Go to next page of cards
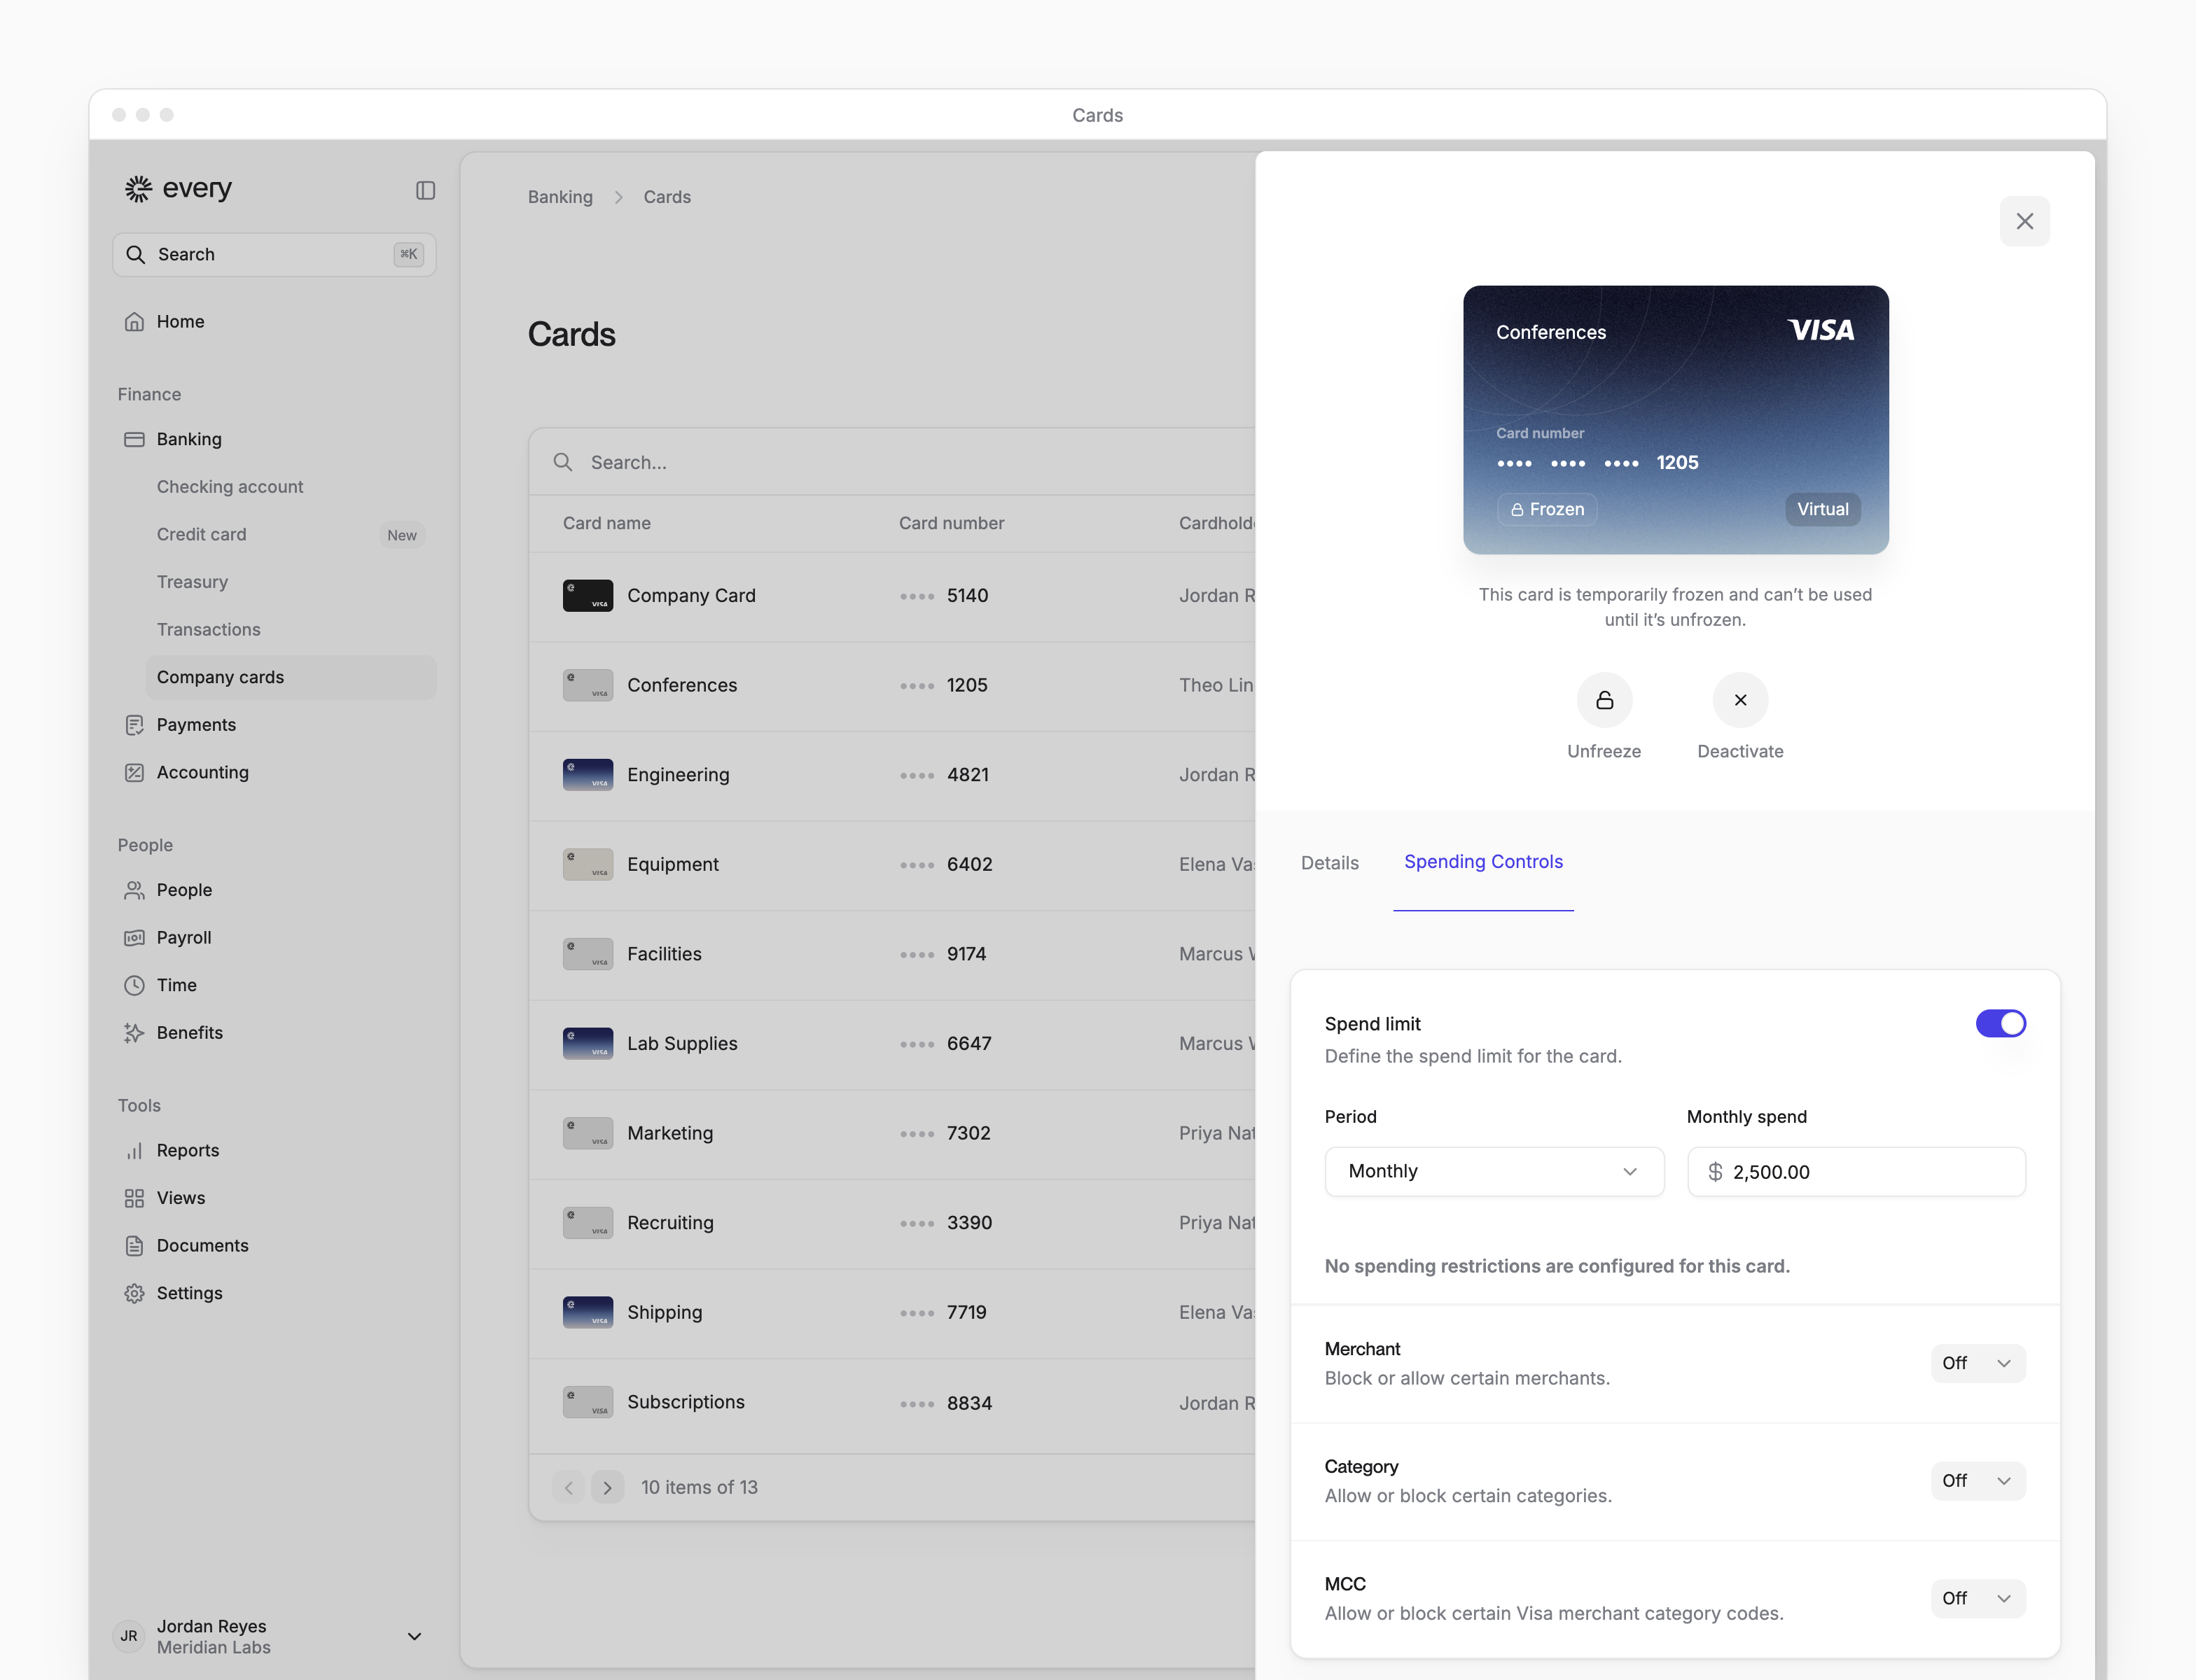The height and width of the screenshot is (1680, 2196). click(607, 1487)
